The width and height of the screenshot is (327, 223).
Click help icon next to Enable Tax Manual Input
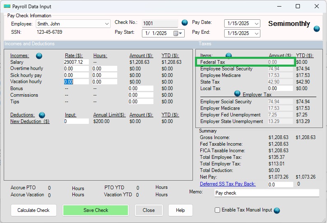(277, 210)
